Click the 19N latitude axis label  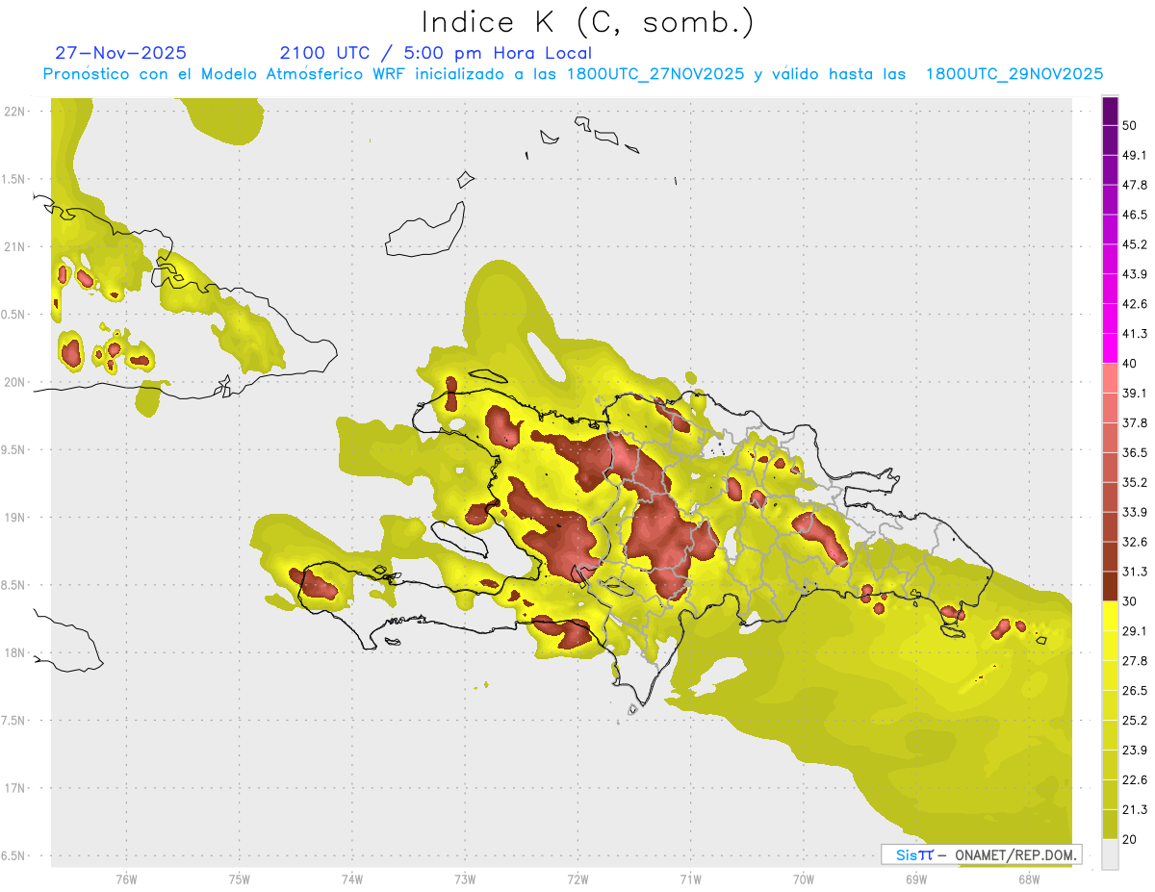pyautogui.click(x=14, y=518)
